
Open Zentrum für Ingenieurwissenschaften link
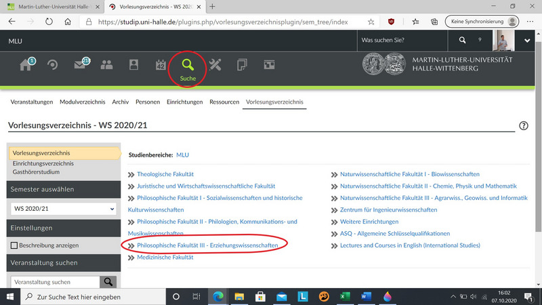coord(388,209)
